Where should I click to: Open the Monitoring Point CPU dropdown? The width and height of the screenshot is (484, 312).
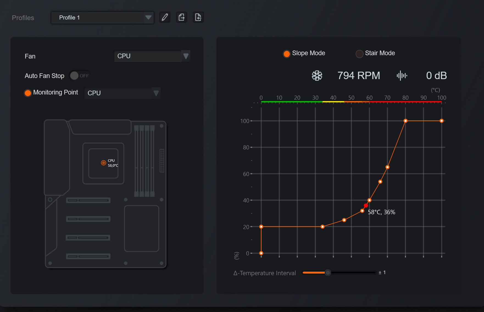(x=122, y=93)
